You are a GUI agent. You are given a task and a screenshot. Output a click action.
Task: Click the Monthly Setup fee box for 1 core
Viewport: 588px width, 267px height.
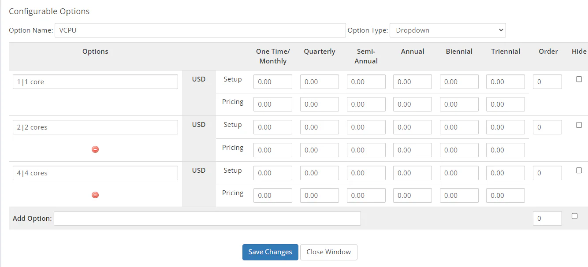(x=272, y=82)
